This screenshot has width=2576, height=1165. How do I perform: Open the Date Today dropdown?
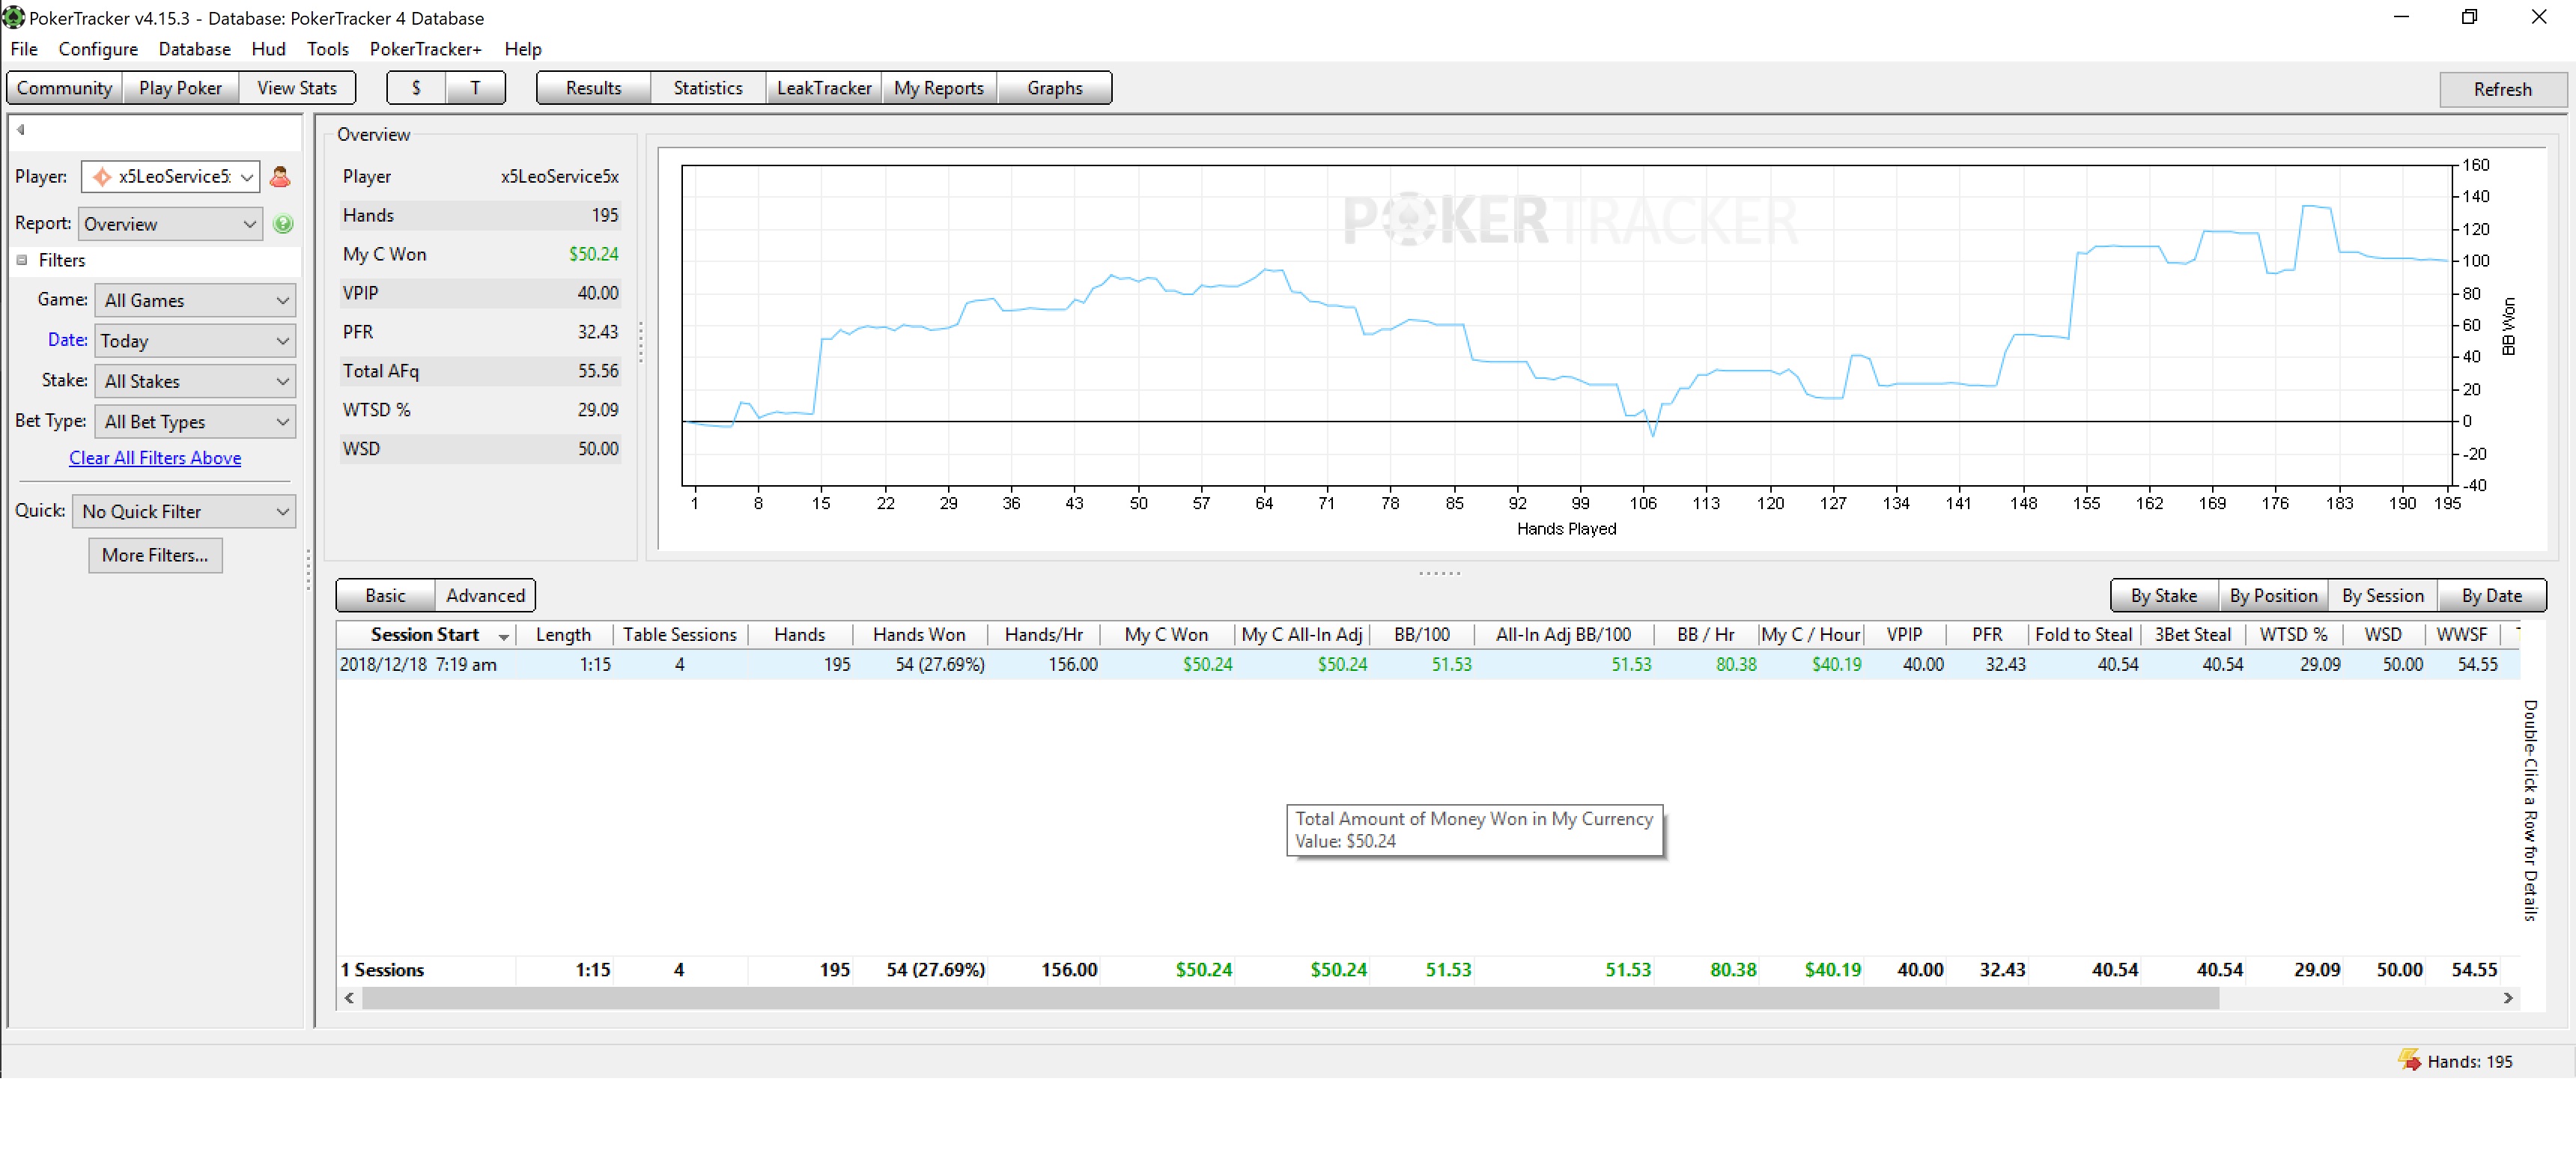point(195,341)
